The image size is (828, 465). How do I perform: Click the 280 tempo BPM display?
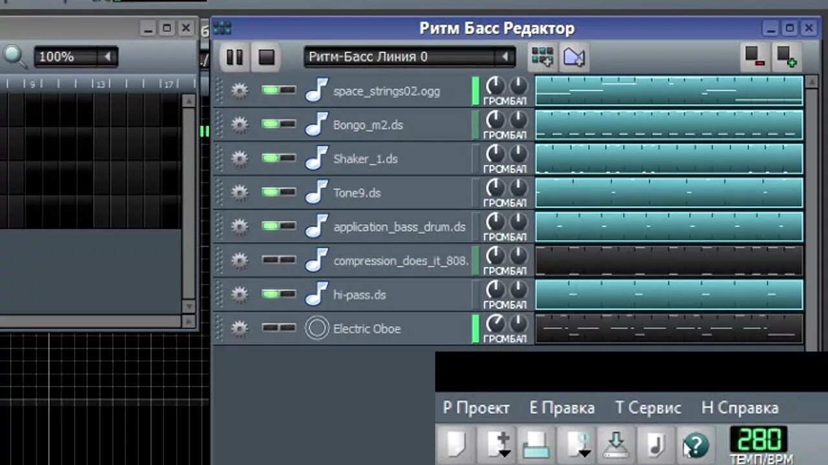[758, 439]
